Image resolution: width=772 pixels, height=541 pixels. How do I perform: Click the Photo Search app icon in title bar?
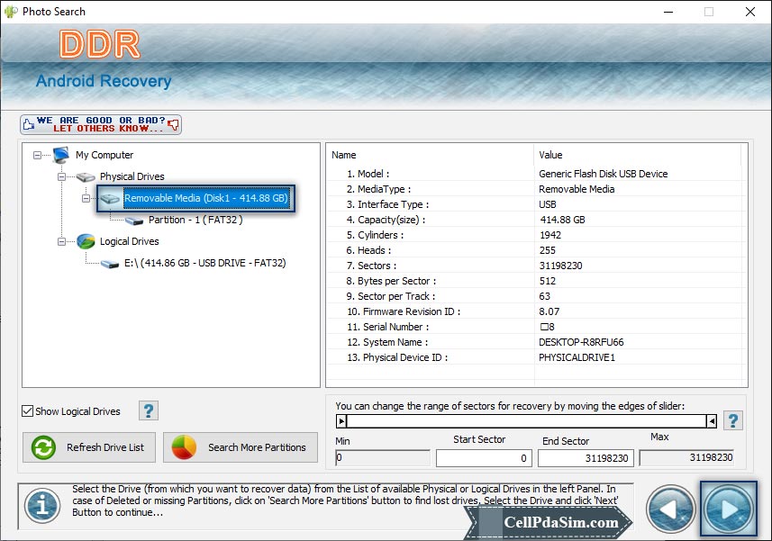(11, 12)
